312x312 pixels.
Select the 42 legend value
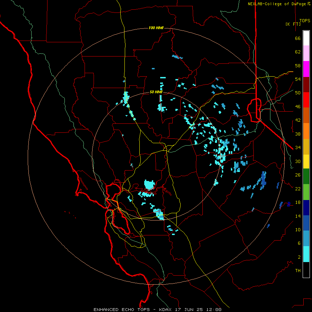(298, 120)
